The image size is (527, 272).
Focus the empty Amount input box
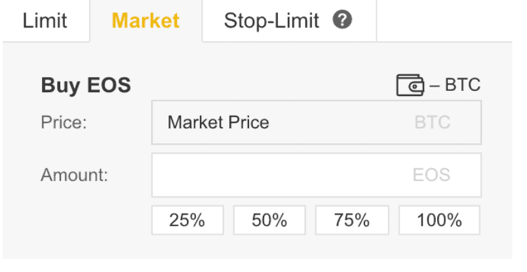tap(317, 175)
